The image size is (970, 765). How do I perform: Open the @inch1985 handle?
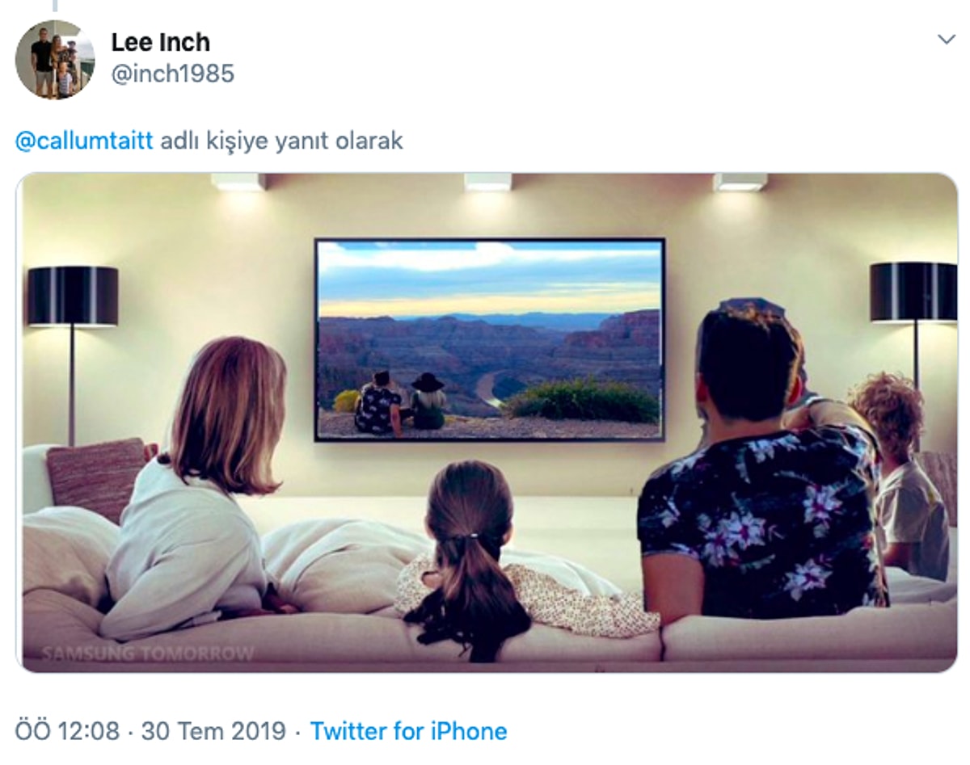pyautogui.click(x=172, y=74)
